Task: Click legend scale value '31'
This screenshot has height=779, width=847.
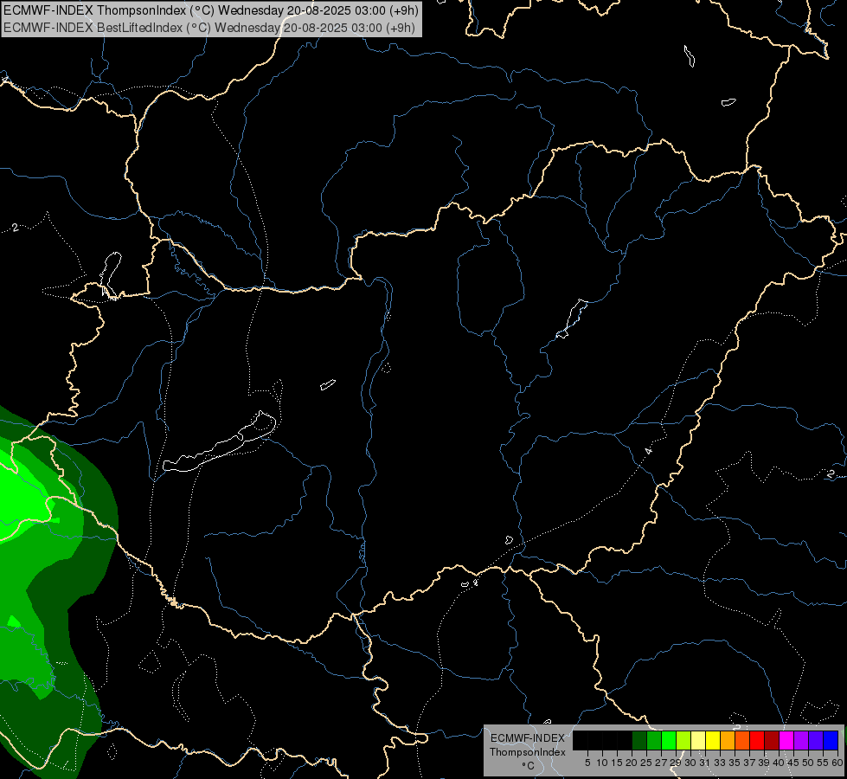Action: [705, 763]
